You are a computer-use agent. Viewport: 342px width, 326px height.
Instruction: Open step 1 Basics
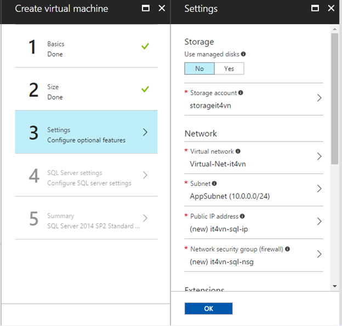click(x=86, y=49)
